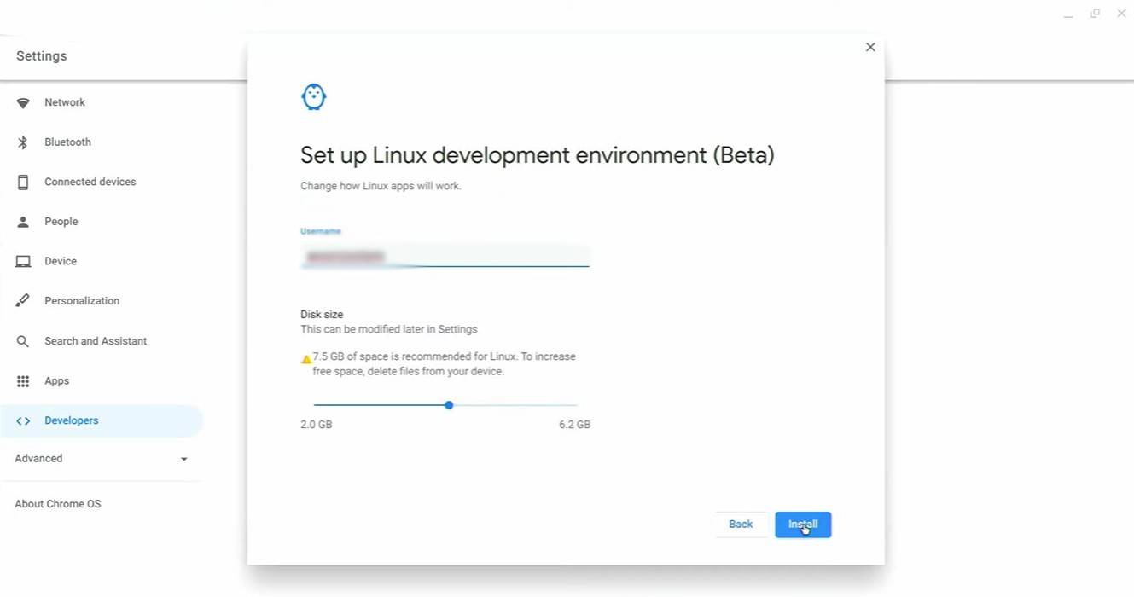The height and width of the screenshot is (597, 1134).
Task: Click the Developers code brackets icon
Action: point(23,421)
